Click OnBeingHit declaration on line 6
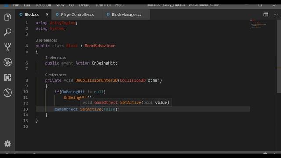The height and width of the screenshot is (158, 281). [103, 63]
